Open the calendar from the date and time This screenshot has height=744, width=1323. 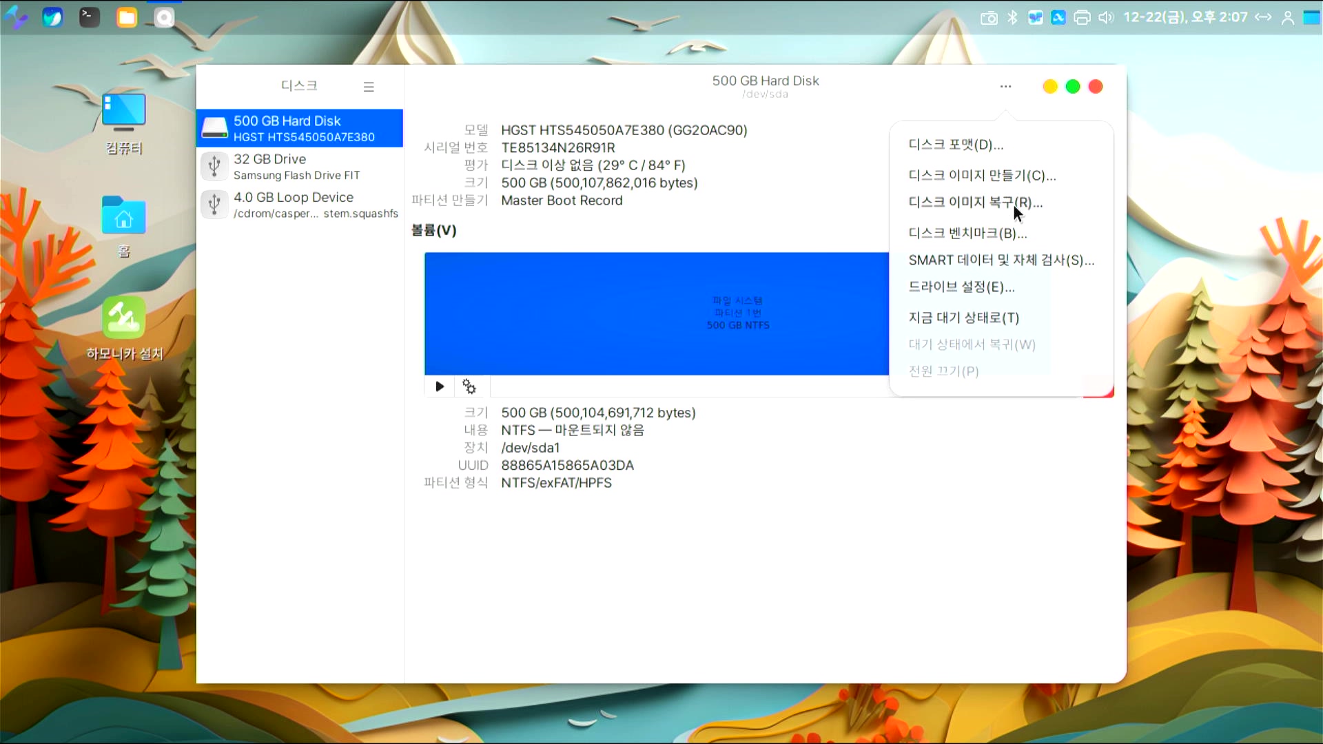click(1185, 17)
